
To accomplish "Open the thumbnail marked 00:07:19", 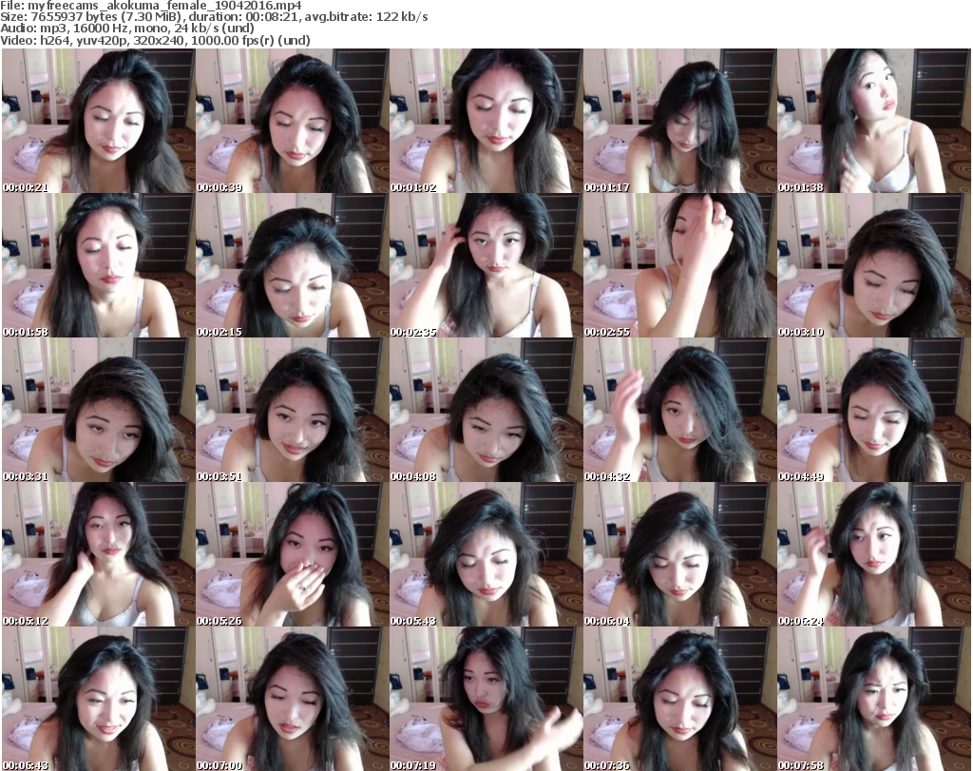I will [x=486, y=699].
